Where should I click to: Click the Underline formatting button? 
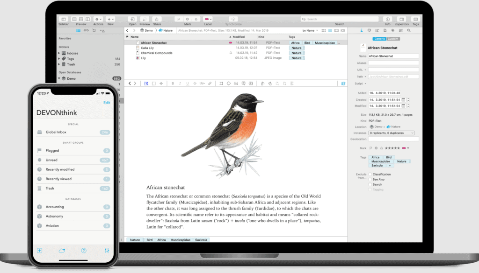point(187,84)
